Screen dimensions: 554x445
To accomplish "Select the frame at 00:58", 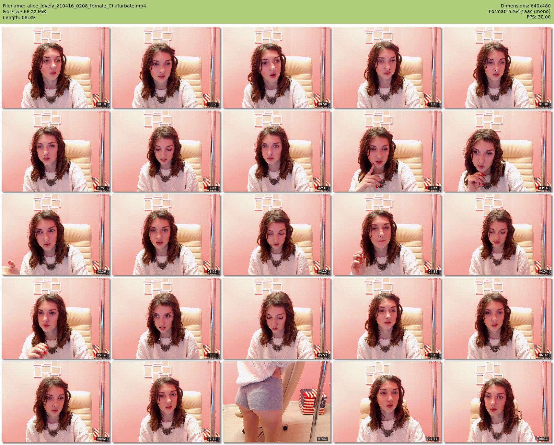I will click(x=276, y=67).
